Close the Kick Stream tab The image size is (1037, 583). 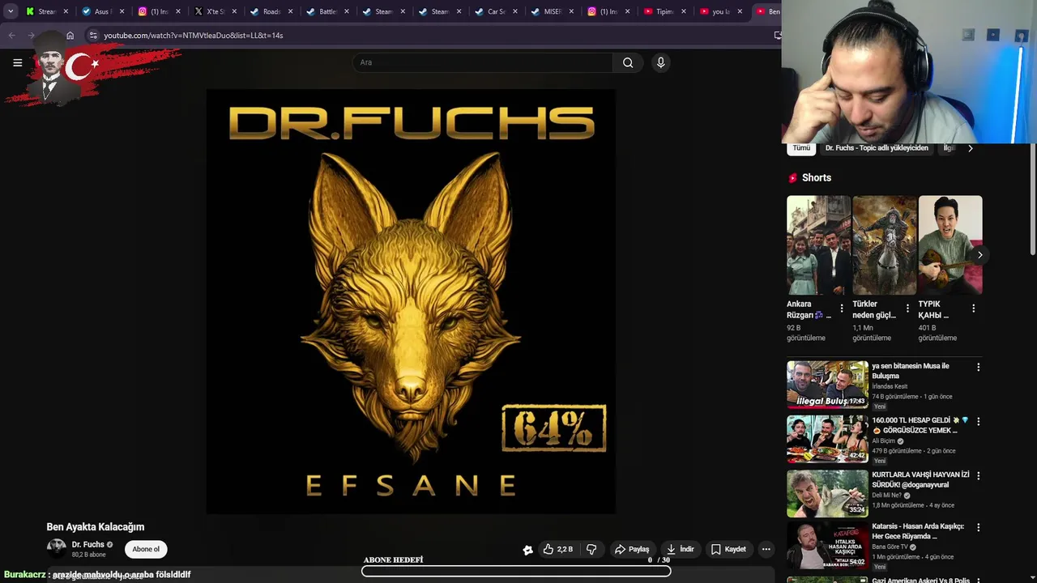pyautogui.click(x=66, y=11)
